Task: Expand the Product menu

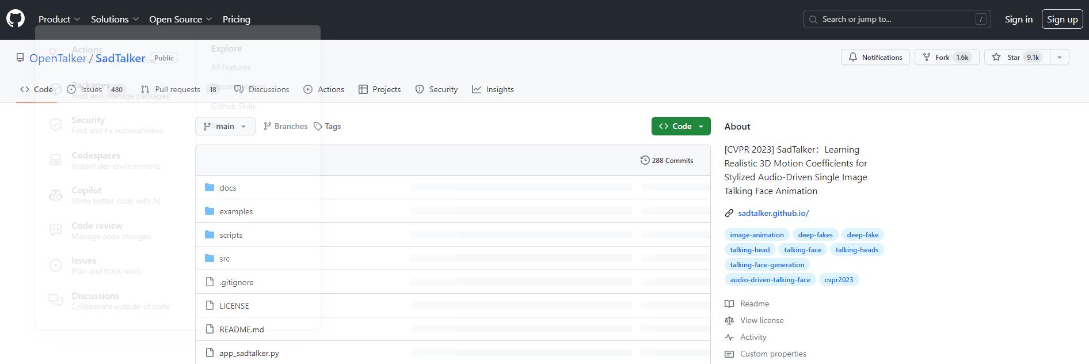Action: 59,19
